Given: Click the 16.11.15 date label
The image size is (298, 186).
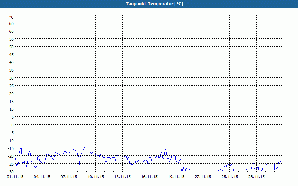Looking at the screenshot, I should coord(149,177).
